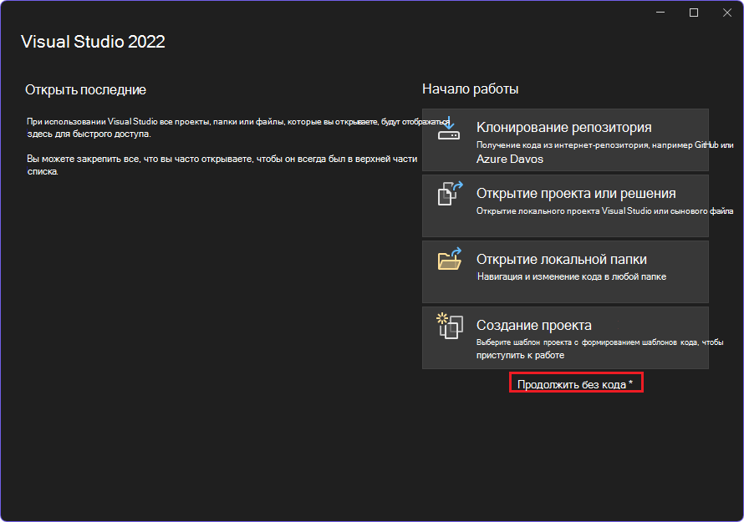Click text "приступить к работе"
The height and width of the screenshot is (522, 744).
pos(521,355)
